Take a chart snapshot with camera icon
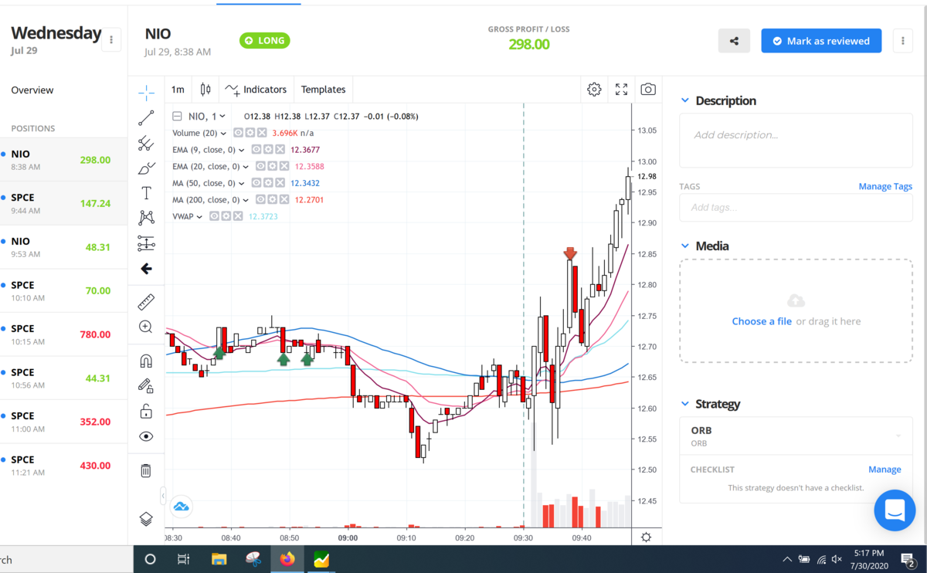927x573 pixels. (648, 90)
